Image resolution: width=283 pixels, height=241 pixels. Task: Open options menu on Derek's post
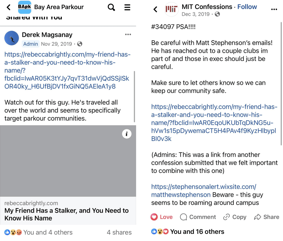coord(128,35)
